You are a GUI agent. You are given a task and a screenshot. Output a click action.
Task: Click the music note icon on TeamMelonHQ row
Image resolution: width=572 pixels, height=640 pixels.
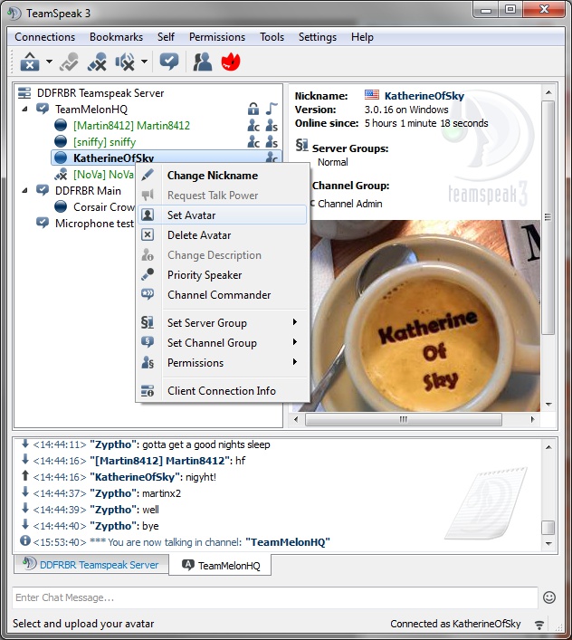coord(272,109)
